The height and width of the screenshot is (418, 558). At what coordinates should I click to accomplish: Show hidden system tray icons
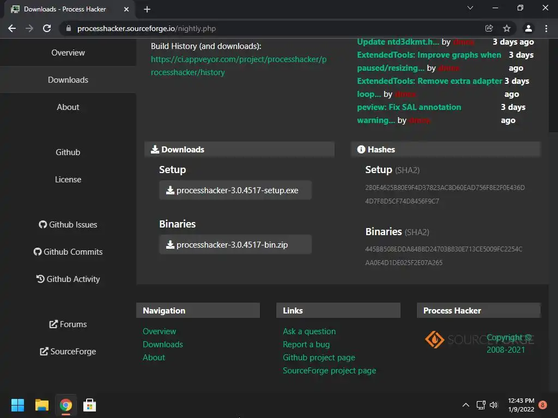(465, 405)
